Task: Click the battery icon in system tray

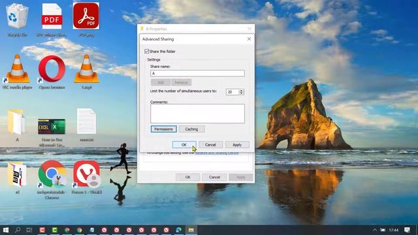Action: [383, 230]
